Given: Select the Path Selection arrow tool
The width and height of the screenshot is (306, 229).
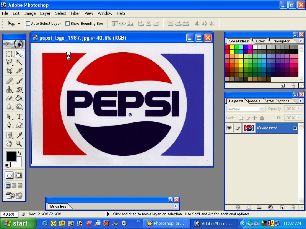Looking at the screenshot, I should coord(9,116).
